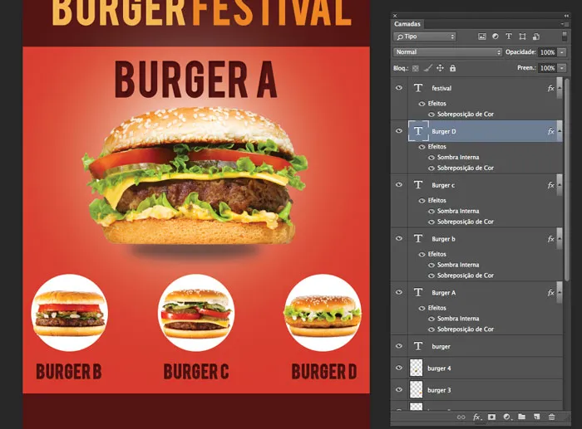Hide the festival text layer

point(399,88)
